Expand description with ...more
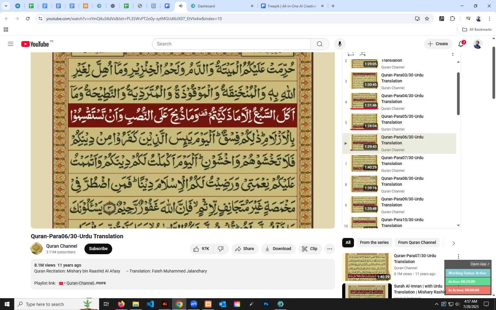This screenshot has width=496, height=310. click(x=99, y=283)
